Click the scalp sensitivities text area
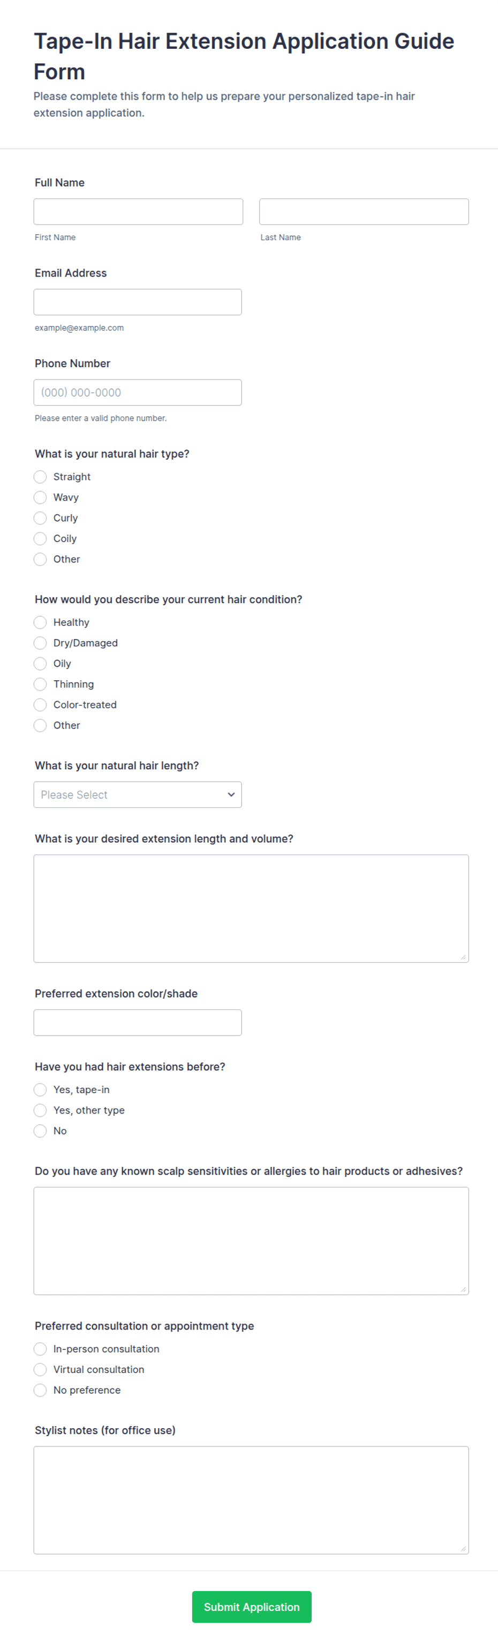The image size is (498, 1649). (x=251, y=1240)
